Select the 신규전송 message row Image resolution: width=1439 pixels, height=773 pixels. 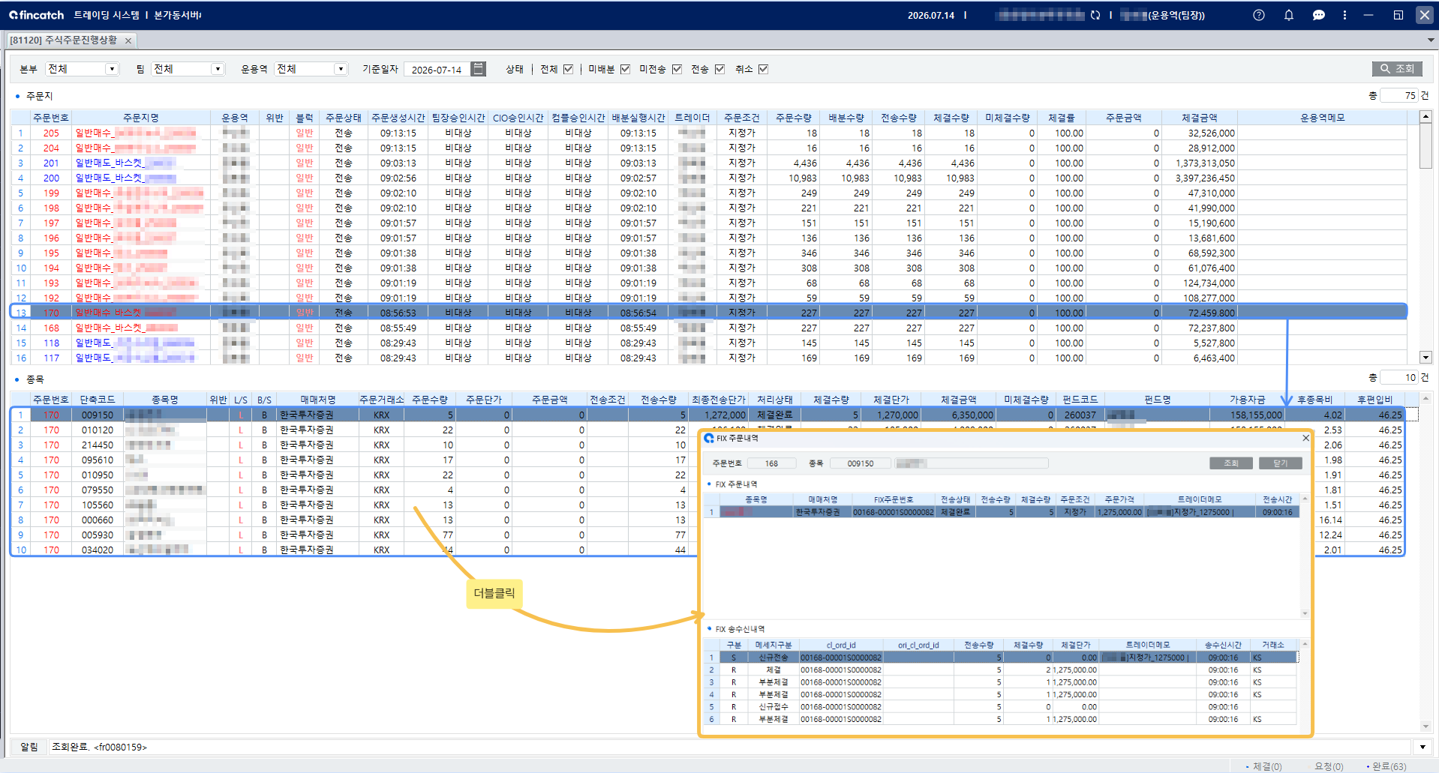1000,658
